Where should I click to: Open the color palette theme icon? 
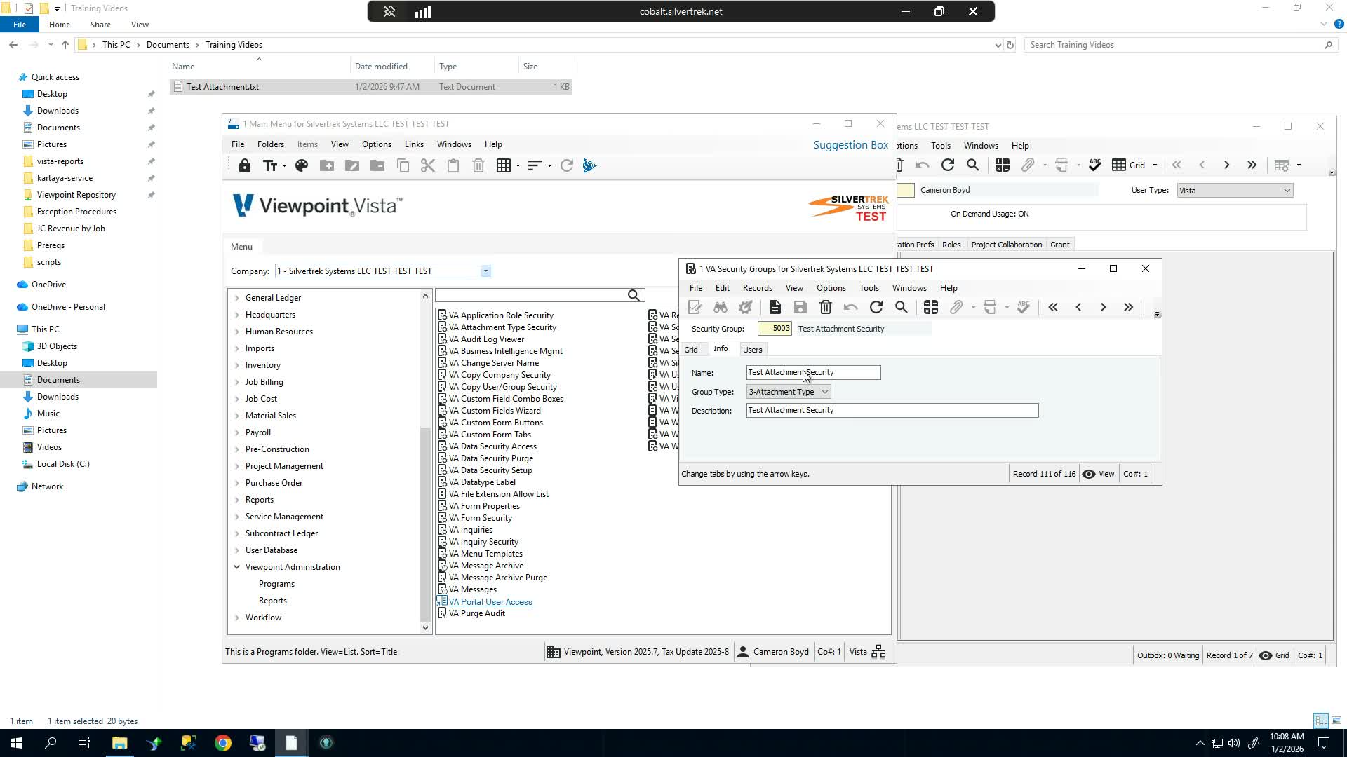coord(302,166)
